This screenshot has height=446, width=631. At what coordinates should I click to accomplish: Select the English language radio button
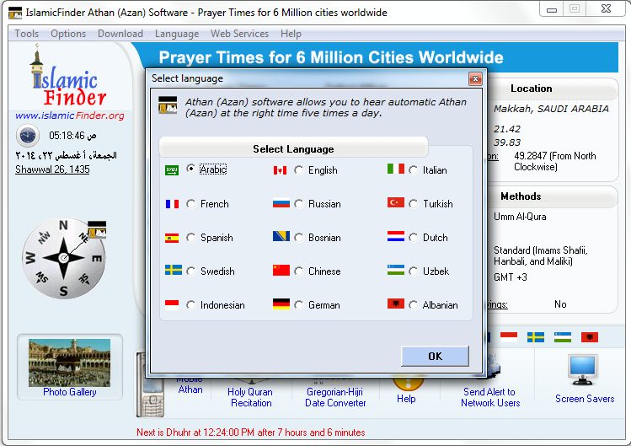[298, 170]
